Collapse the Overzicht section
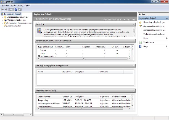Screen dimensions: 169x120 [134, 25]
